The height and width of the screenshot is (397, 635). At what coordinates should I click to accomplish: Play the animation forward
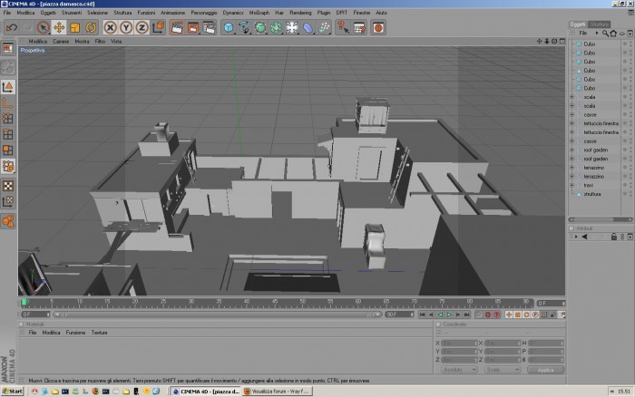click(x=449, y=315)
